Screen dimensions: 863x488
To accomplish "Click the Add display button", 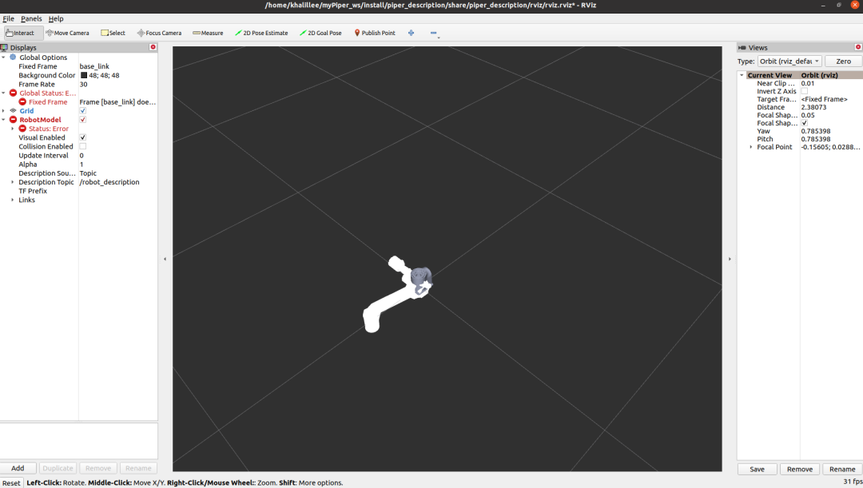I will 18,468.
